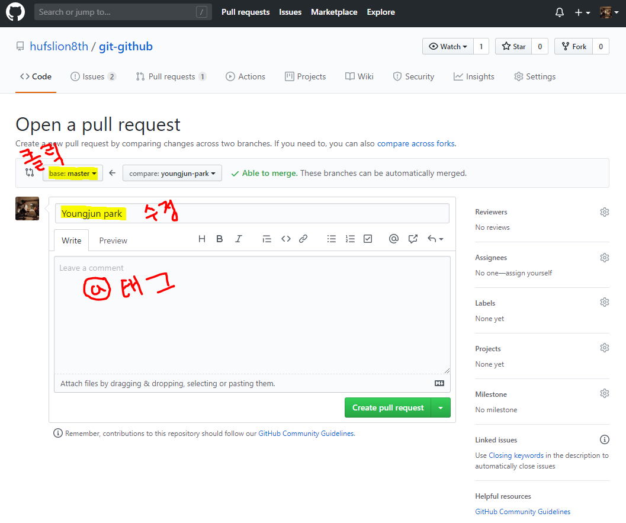Click Issues in top navigation

[x=290, y=12]
